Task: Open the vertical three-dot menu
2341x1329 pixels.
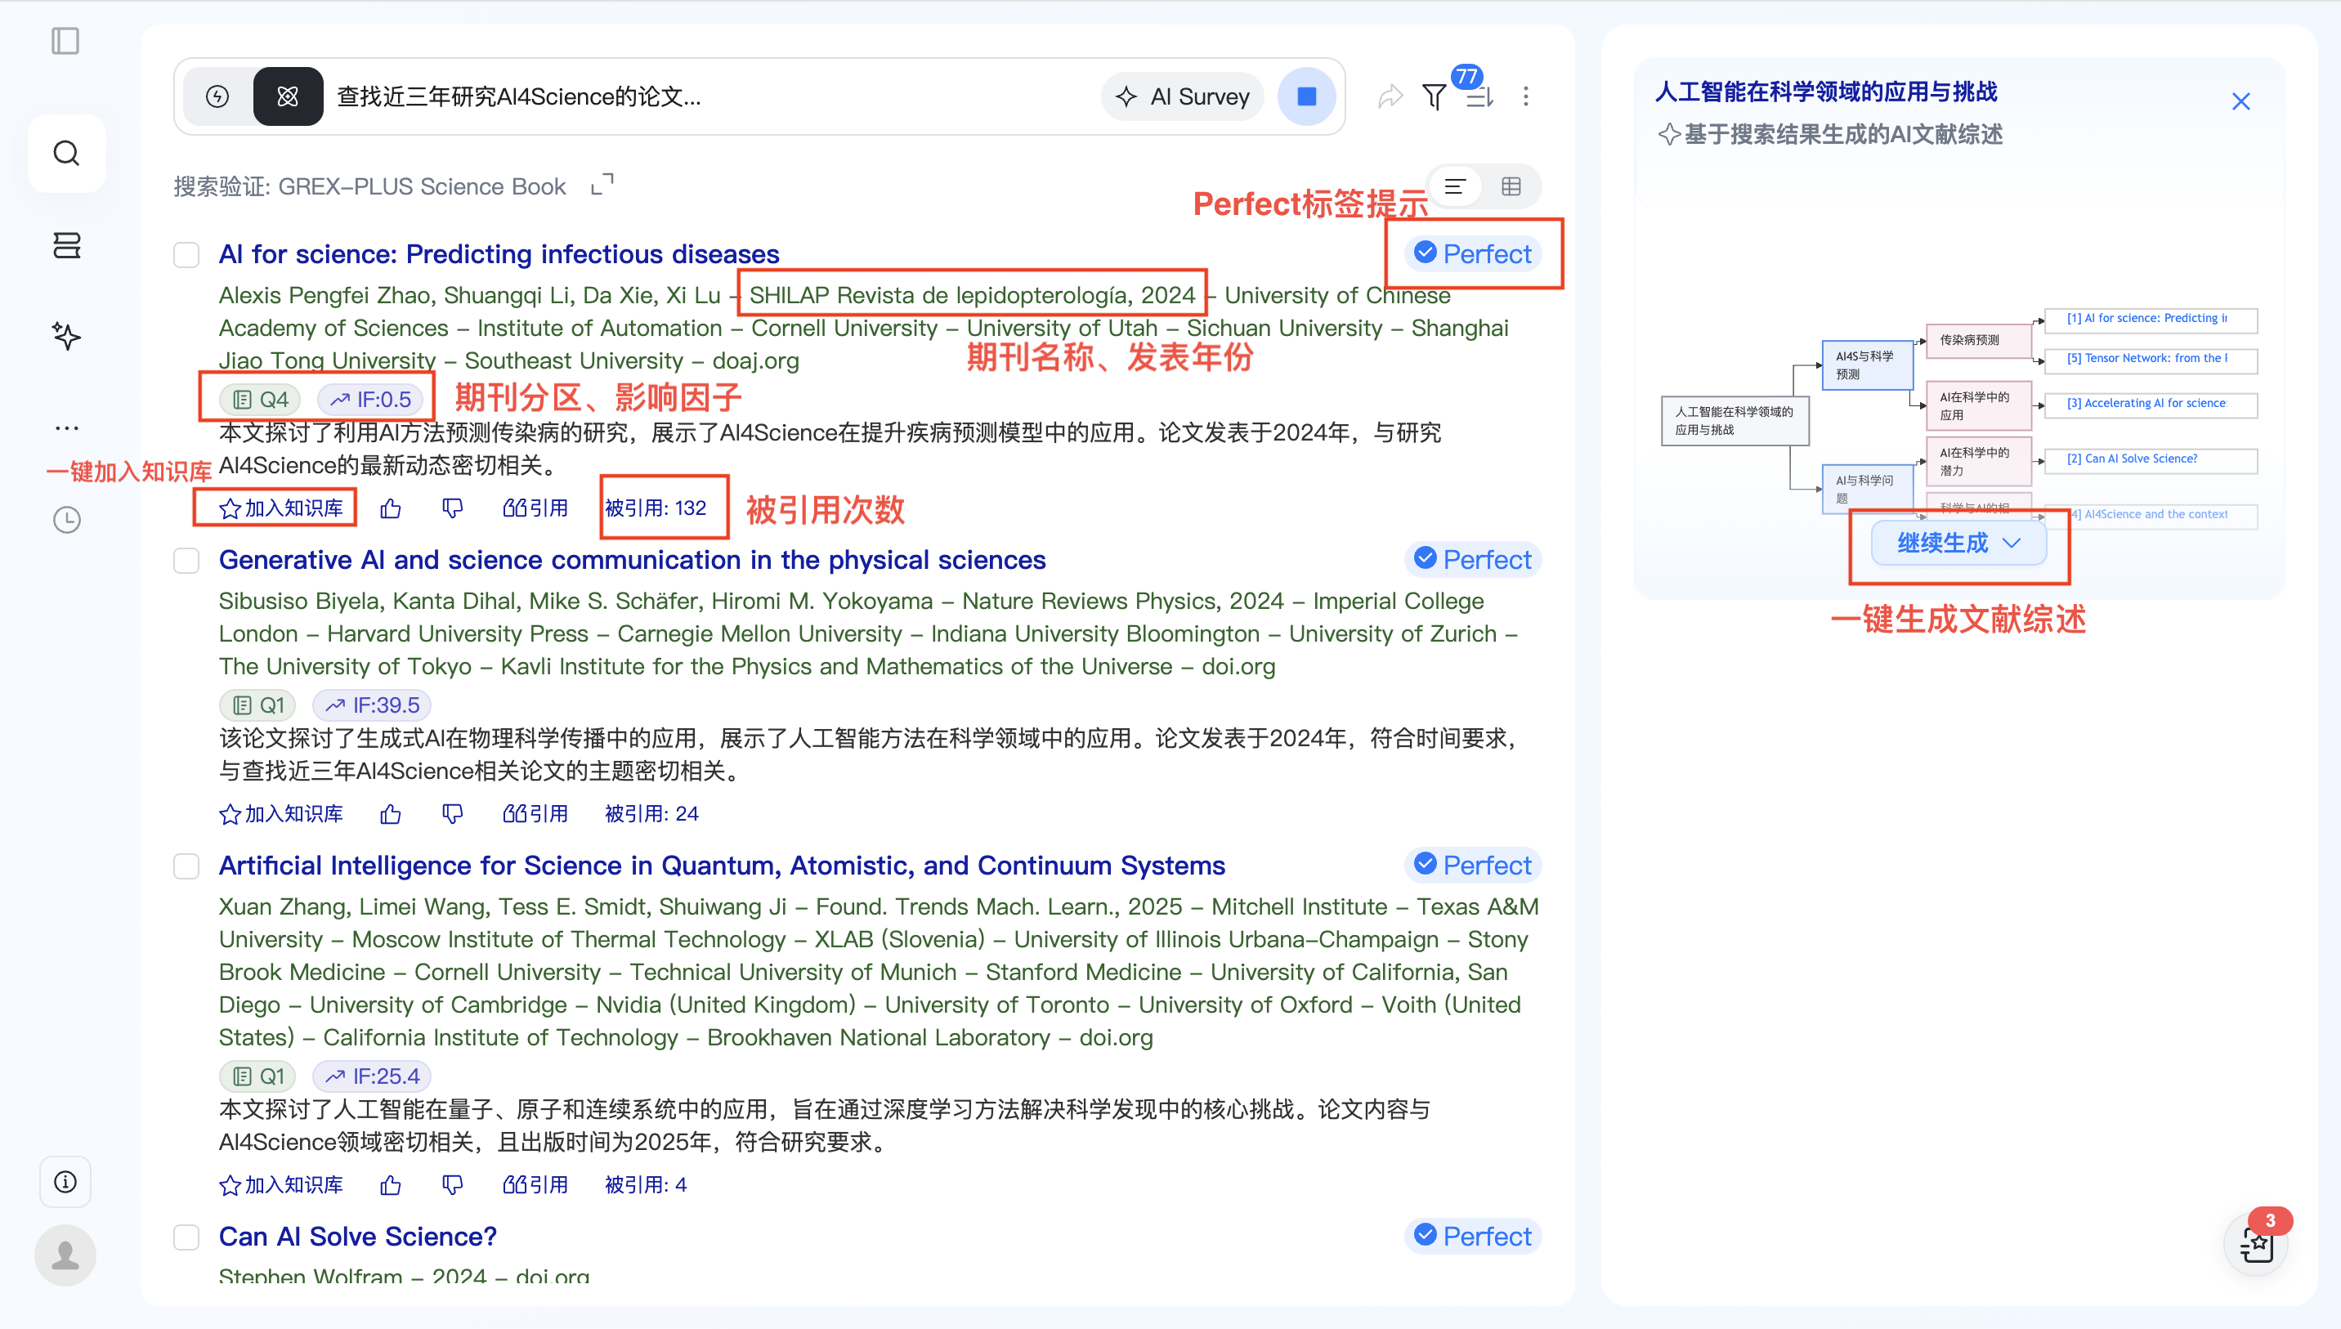Action: [1526, 96]
